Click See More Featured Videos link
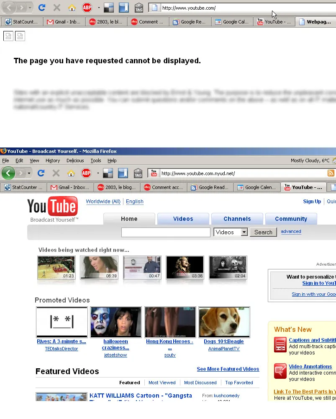The image size is (336, 419). tap(228, 369)
